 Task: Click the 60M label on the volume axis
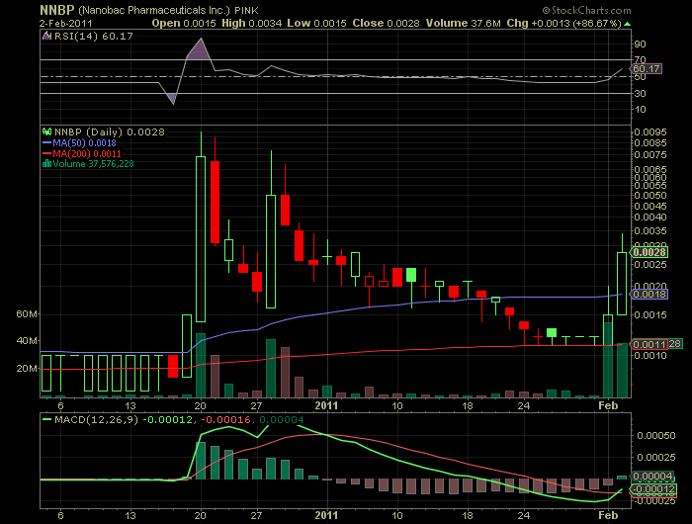[x=27, y=313]
